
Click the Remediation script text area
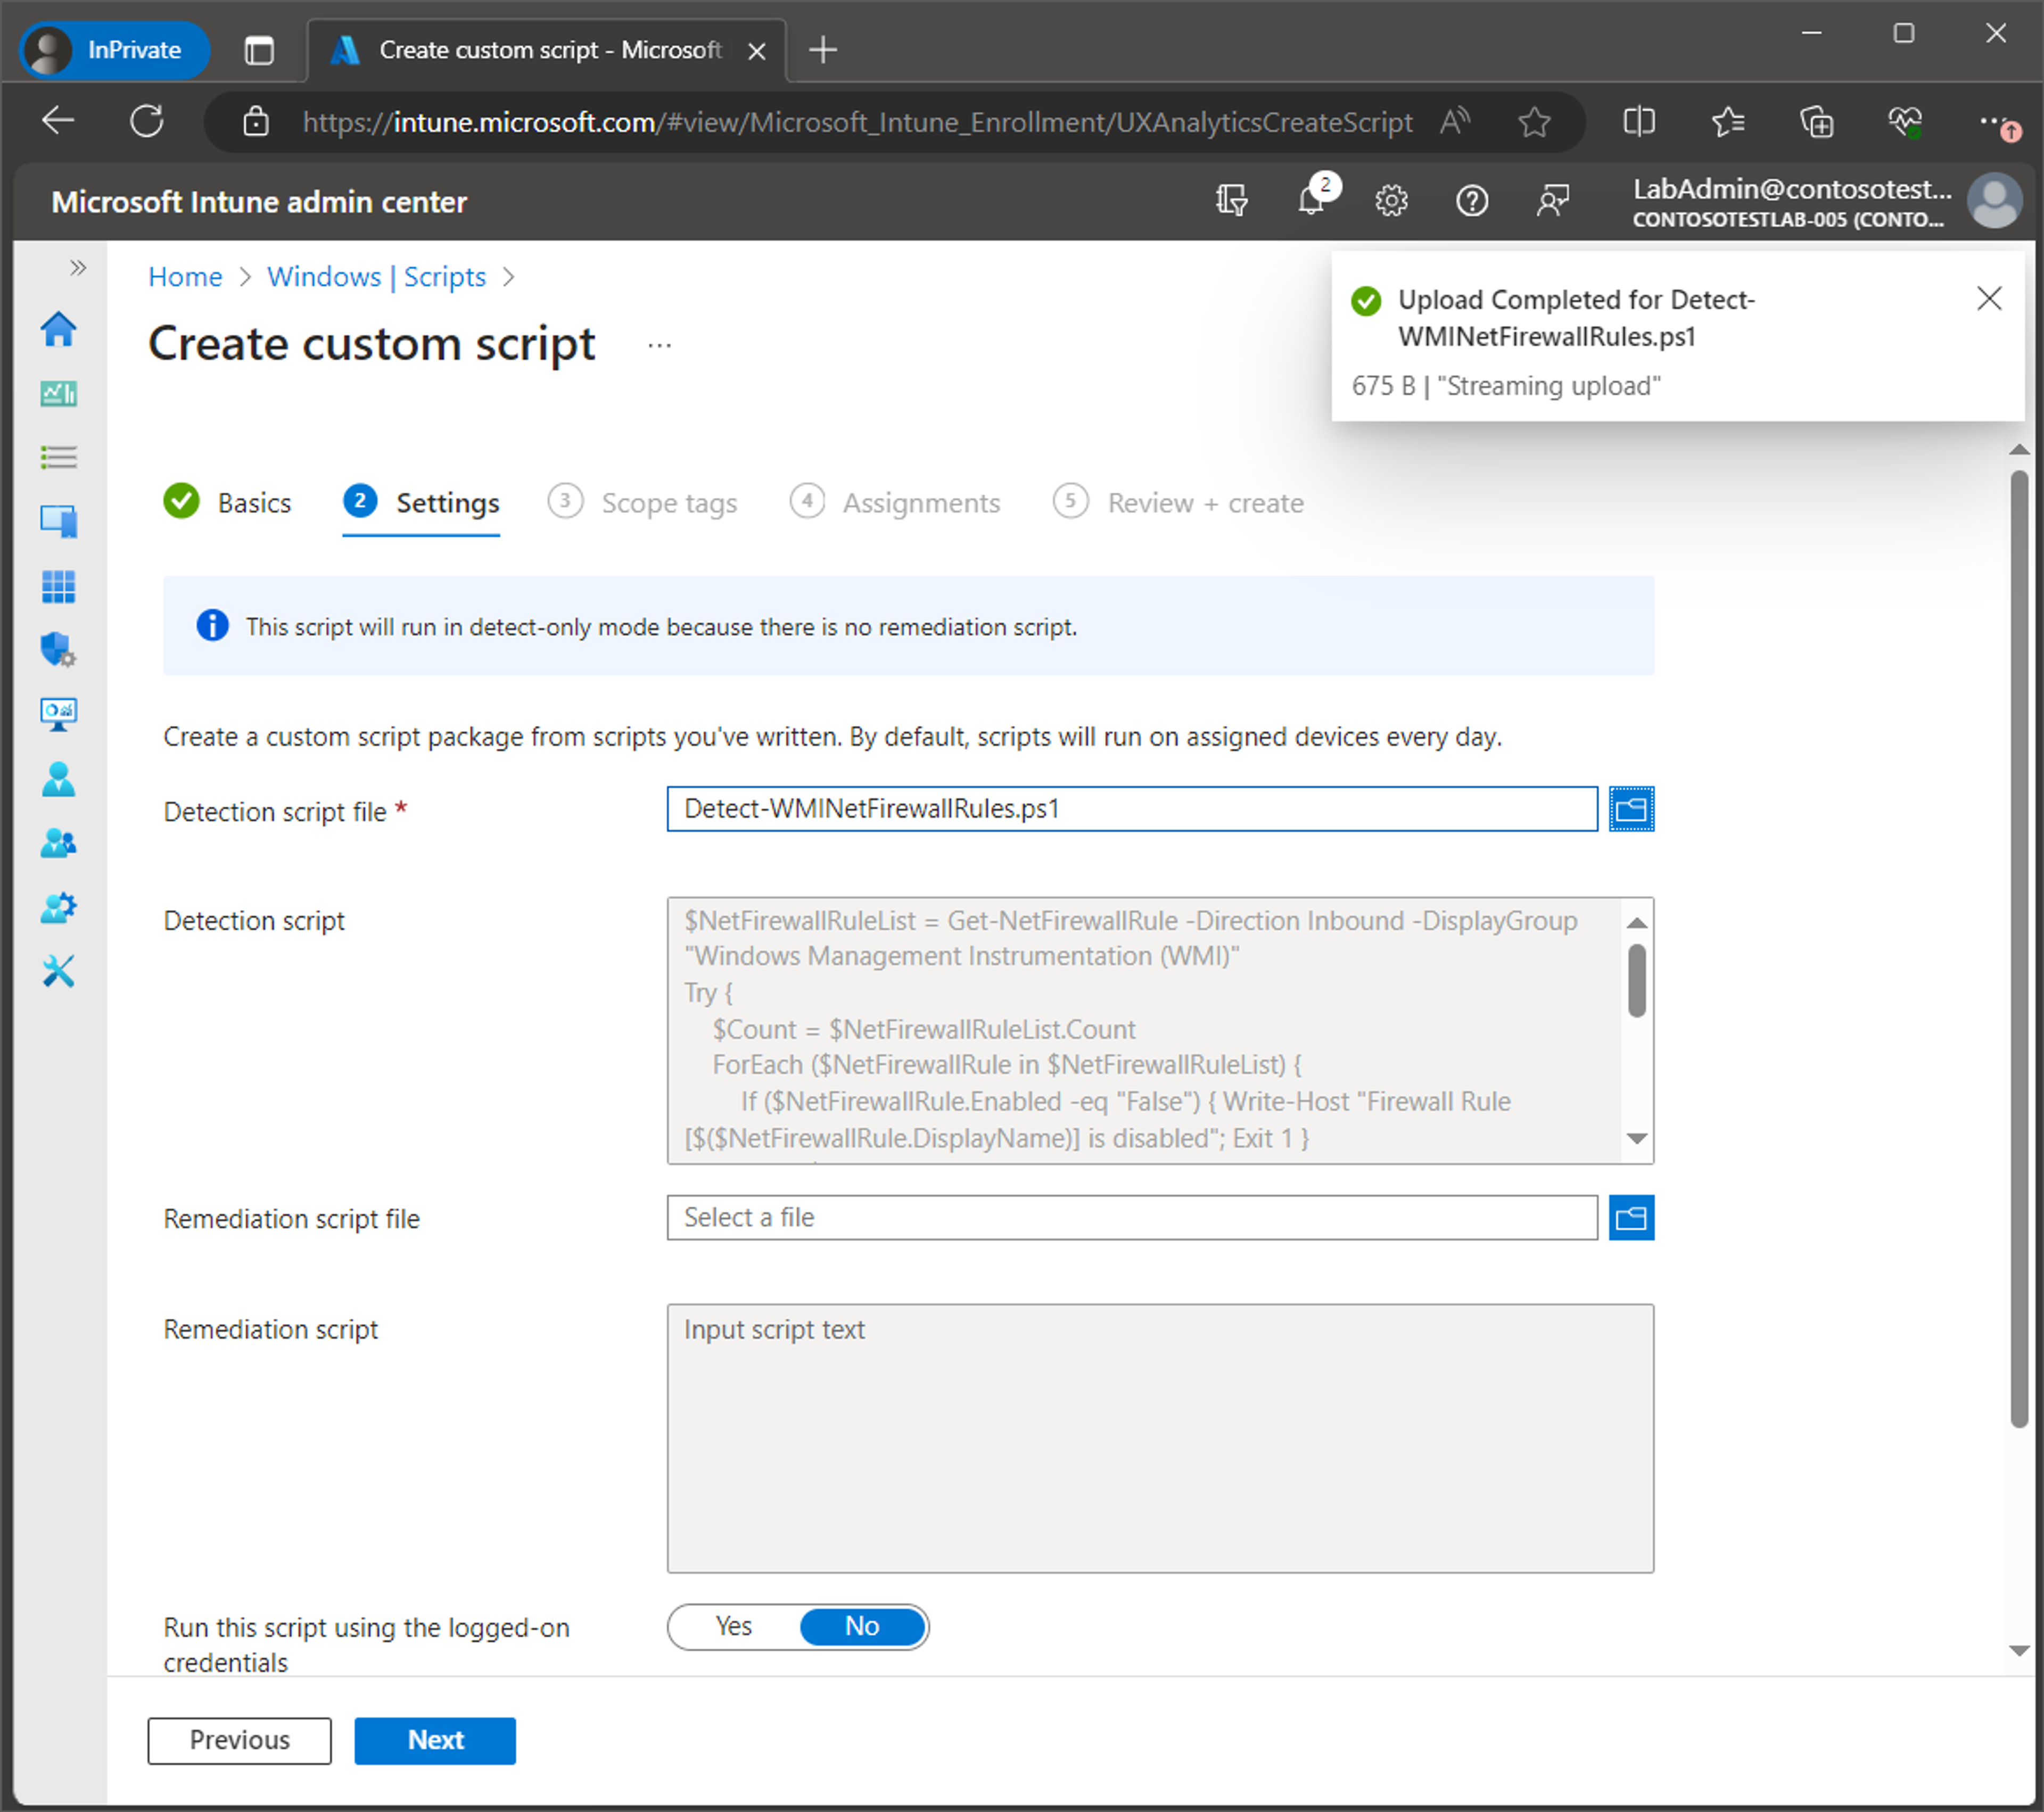pyautogui.click(x=1160, y=1438)
